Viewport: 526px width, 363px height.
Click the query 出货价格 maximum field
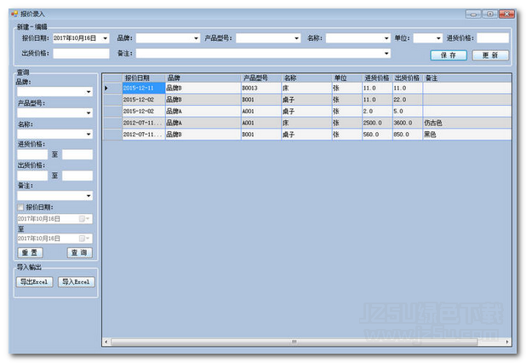[x=77, y=176]
